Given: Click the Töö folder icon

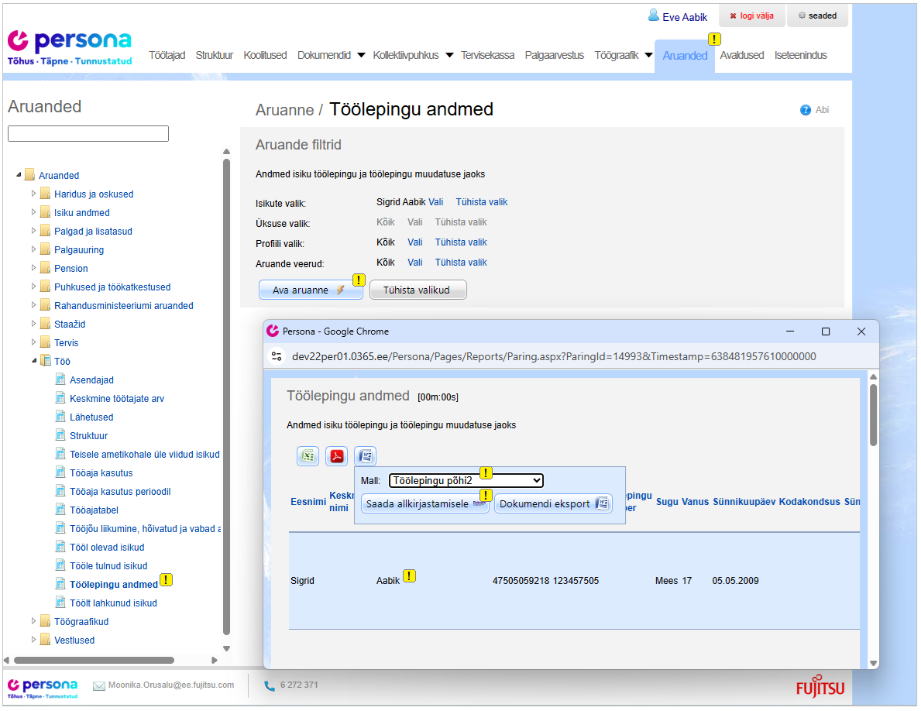Looking at the screenshot, I should click(45, 362).
